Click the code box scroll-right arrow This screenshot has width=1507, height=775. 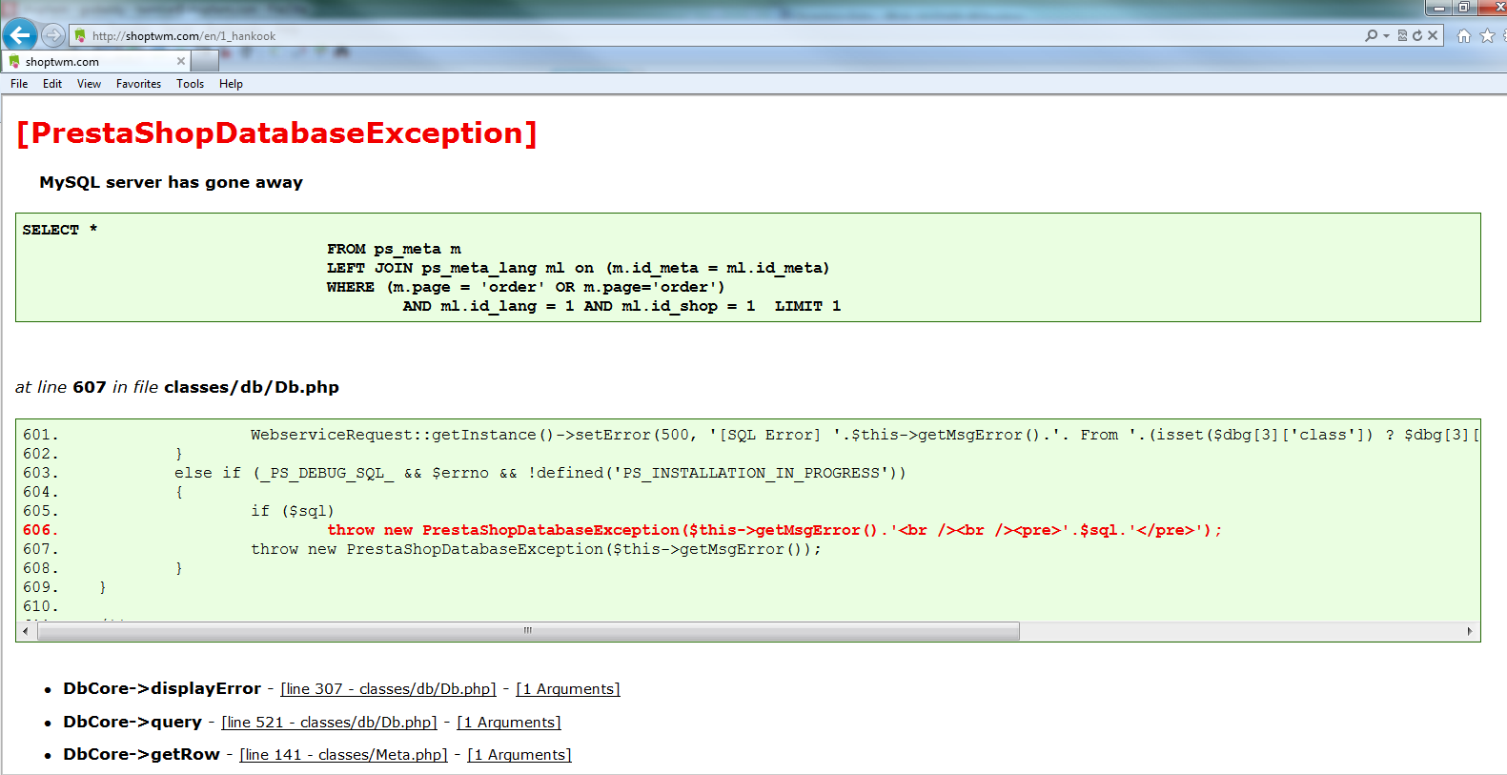[1470, 631]
